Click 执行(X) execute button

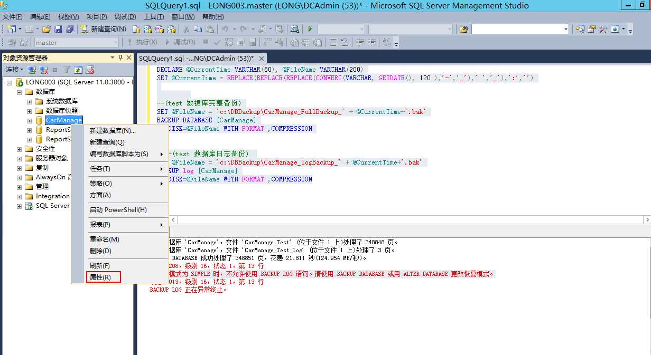pyautogui.click(x=143, y=42)
